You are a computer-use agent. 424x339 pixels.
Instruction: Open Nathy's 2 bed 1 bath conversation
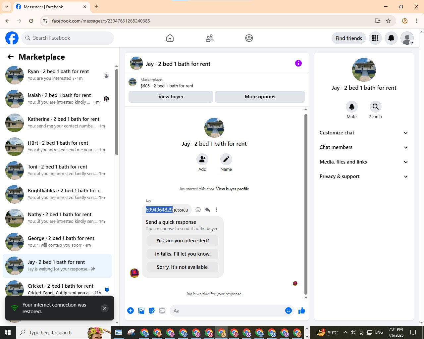pyautogui.click(x=57, y=218)
